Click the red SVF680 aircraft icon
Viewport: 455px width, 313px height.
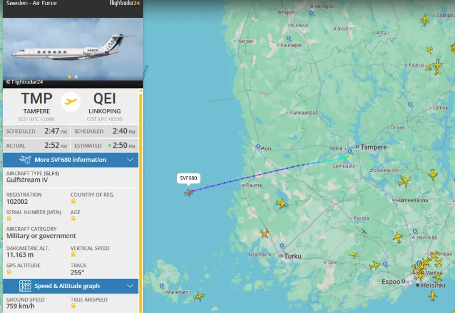point(189,192)
